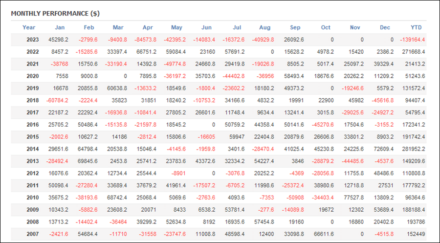This screenshot has height=243, width=440.
Task: Click the 2007 row label
Action: click(33, 234)
